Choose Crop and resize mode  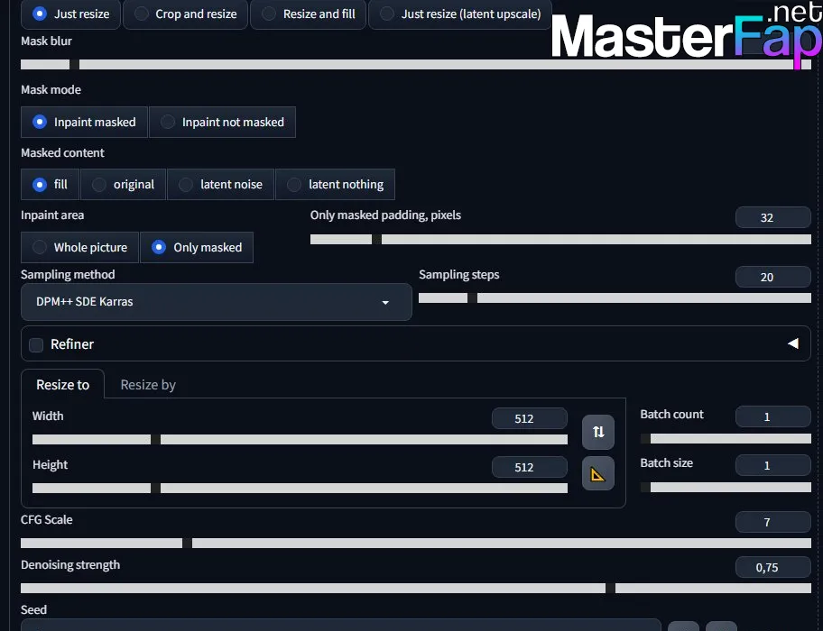pyautogui.click(x=185, y=14)
